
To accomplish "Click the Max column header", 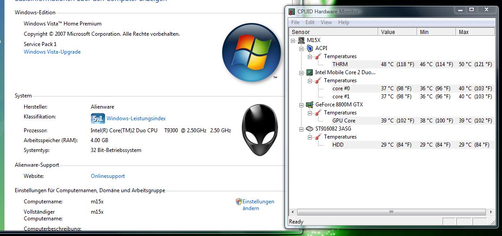I will tap(475, 32).
